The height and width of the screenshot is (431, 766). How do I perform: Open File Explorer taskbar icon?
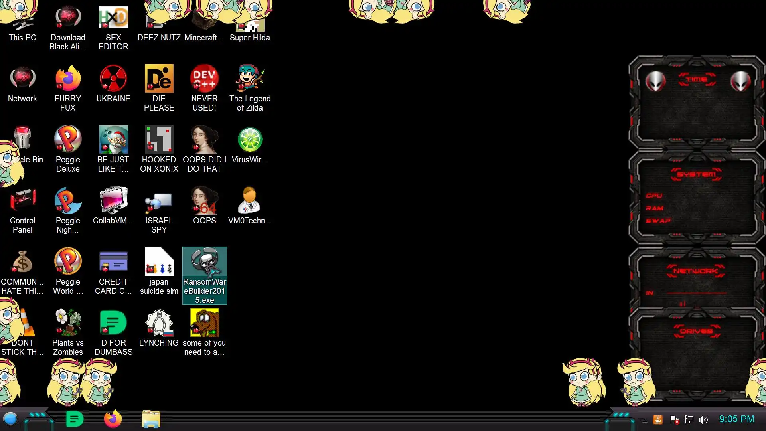coord(151,419)
